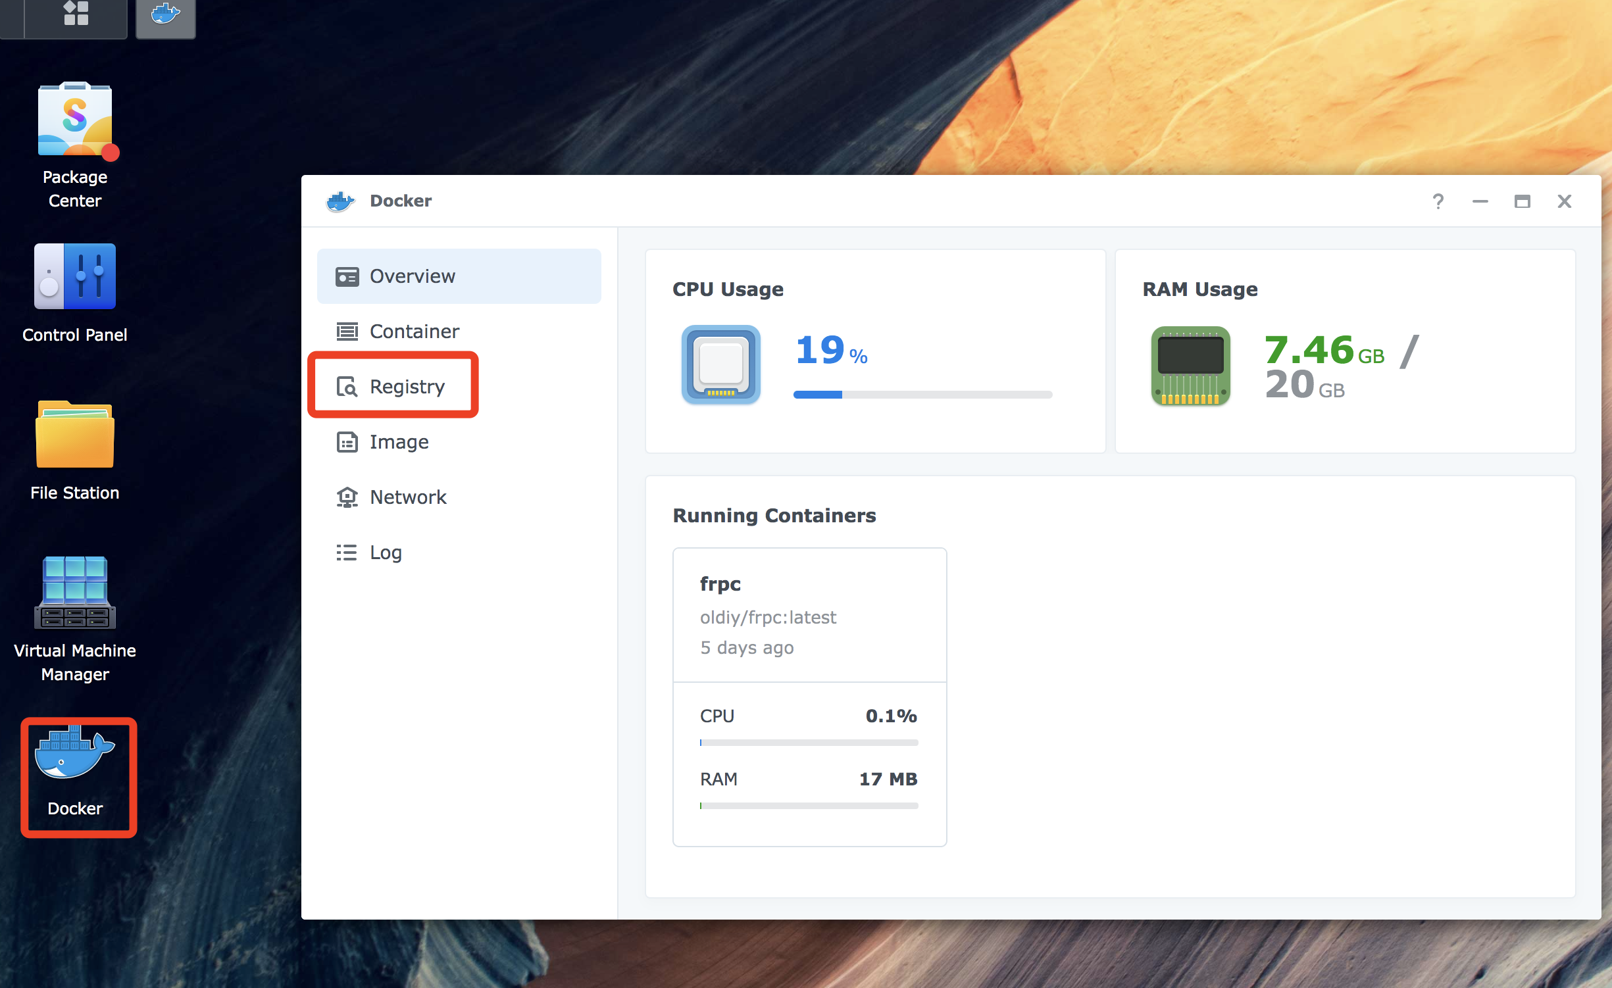Image resolution: width=1612 pixels, height=988 pixels.
Task: Select the Overview sidebar item
Action: tap(459, 276)
